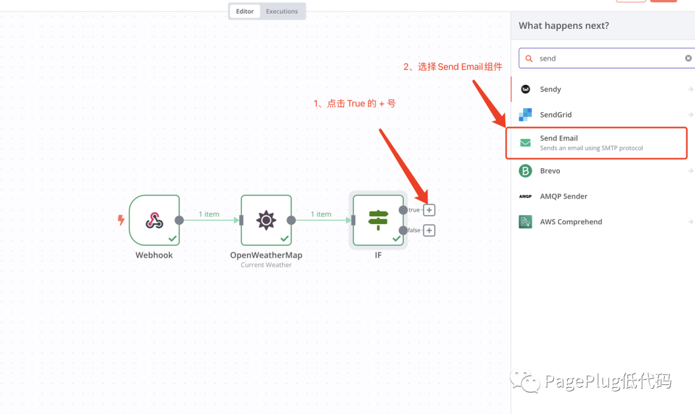
Task: Click the Sendy node icon
Action: 525,89
